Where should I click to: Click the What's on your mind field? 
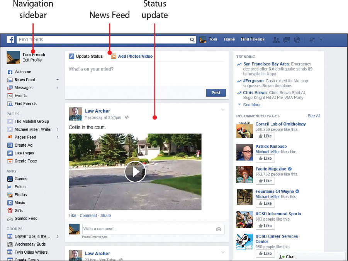click(x=146, y=70)
